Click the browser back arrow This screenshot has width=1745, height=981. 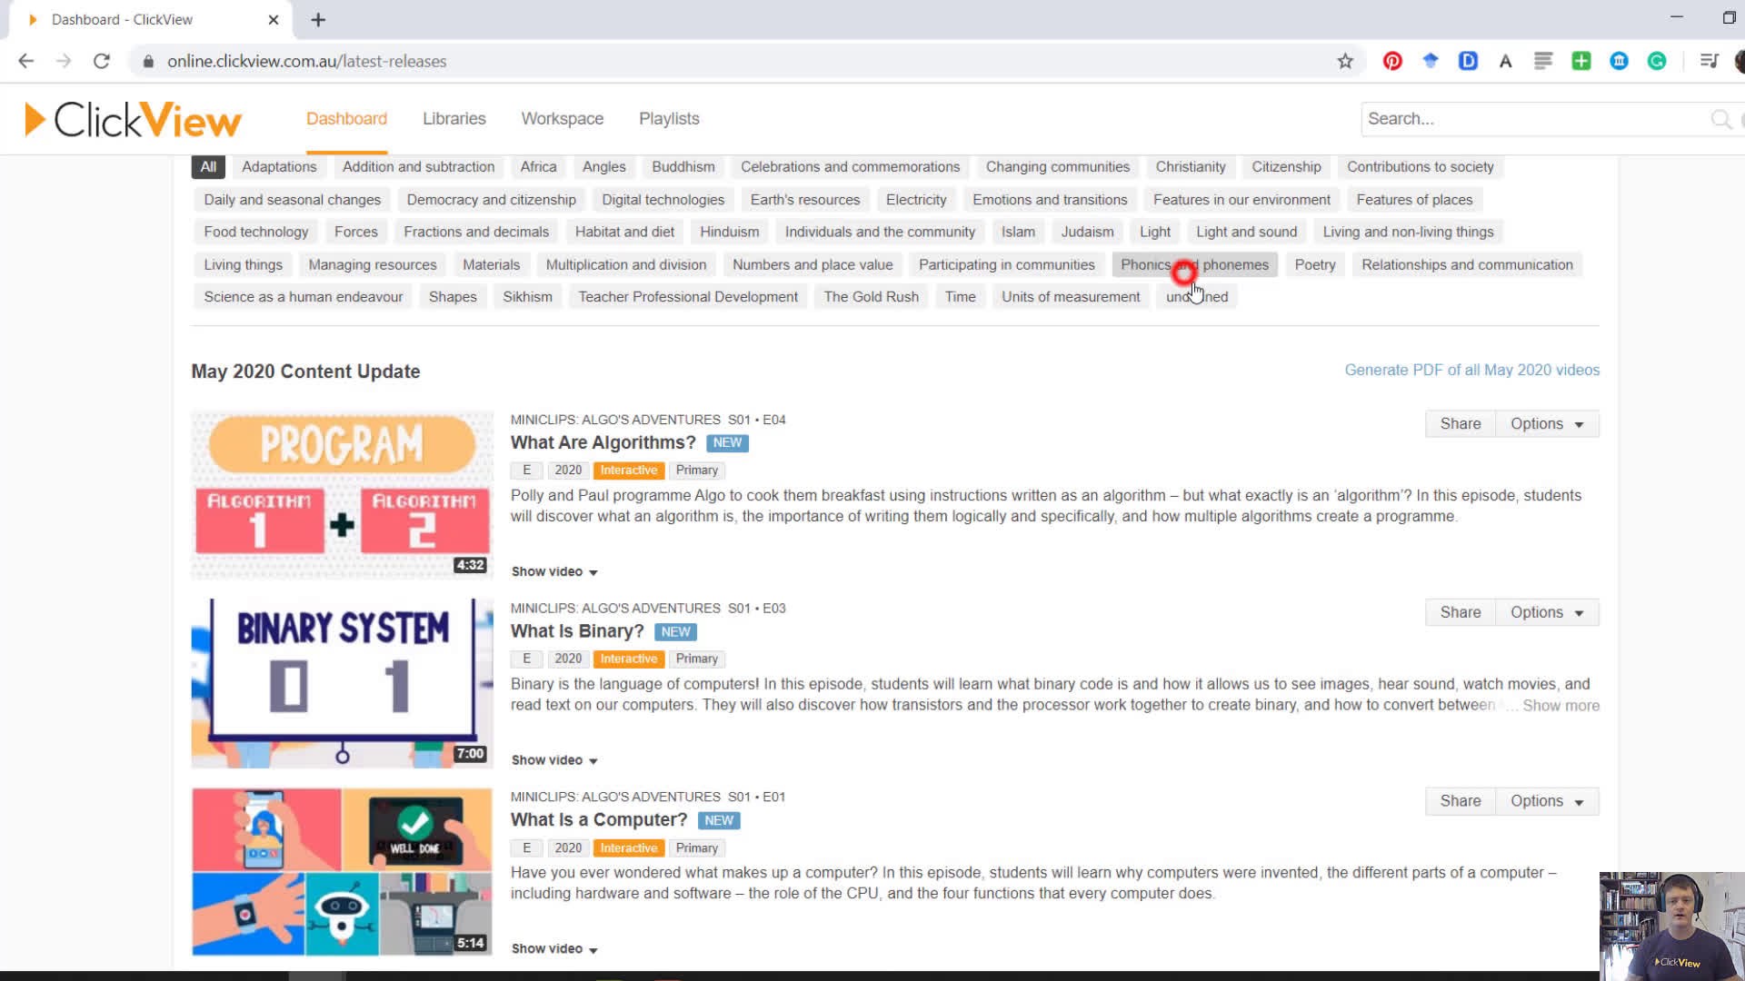pyautogui.click(x=26, y=61)
